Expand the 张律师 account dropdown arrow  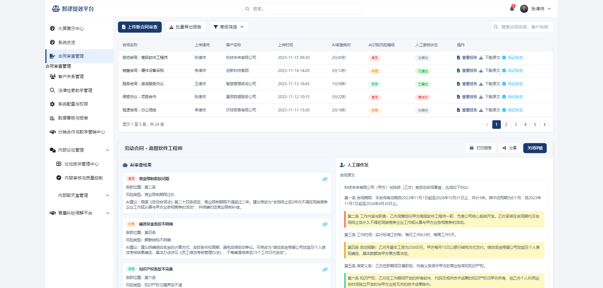(550, 9)
